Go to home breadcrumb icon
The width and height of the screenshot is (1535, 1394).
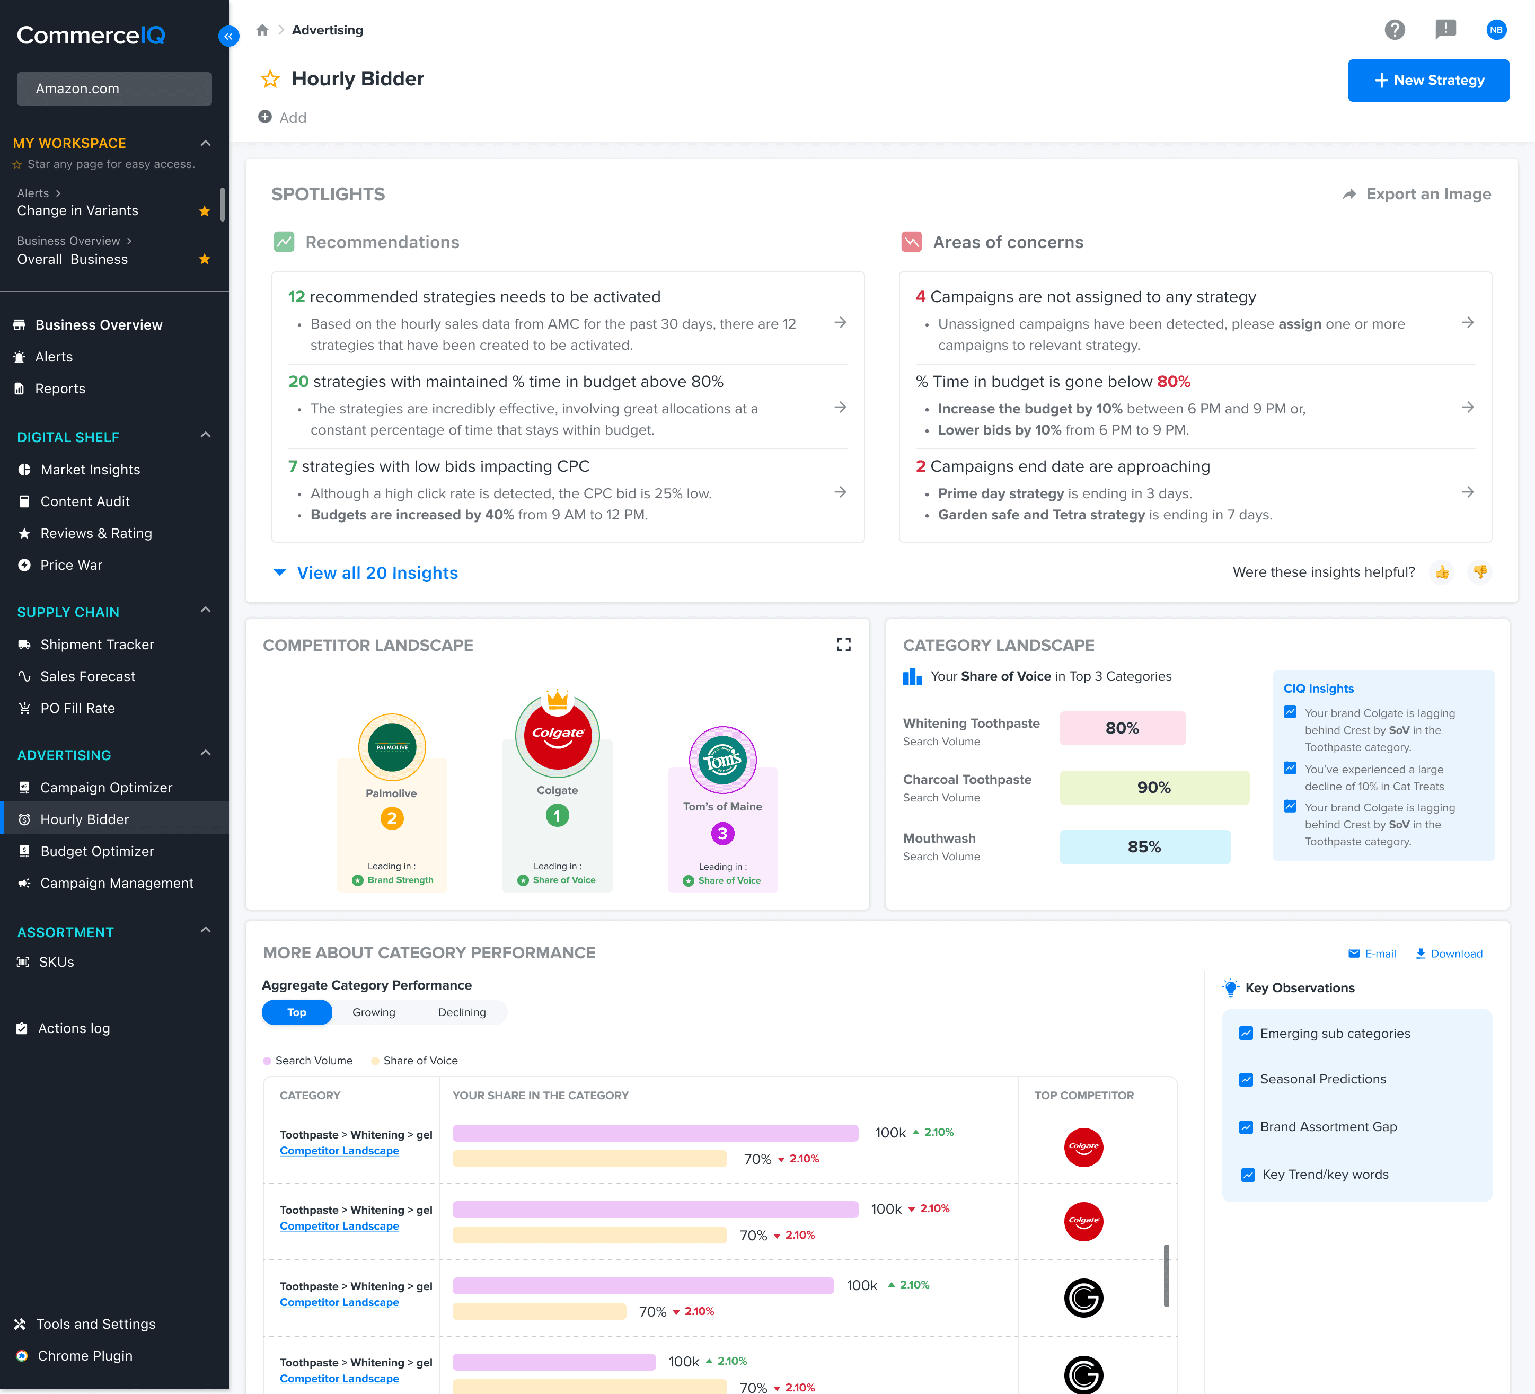262,30
